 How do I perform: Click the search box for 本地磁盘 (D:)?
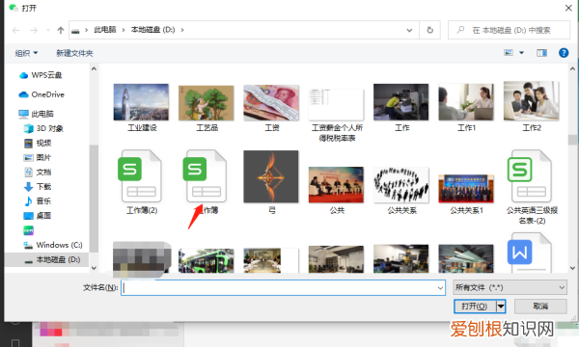pyautogui.click(x=510, y=30)
